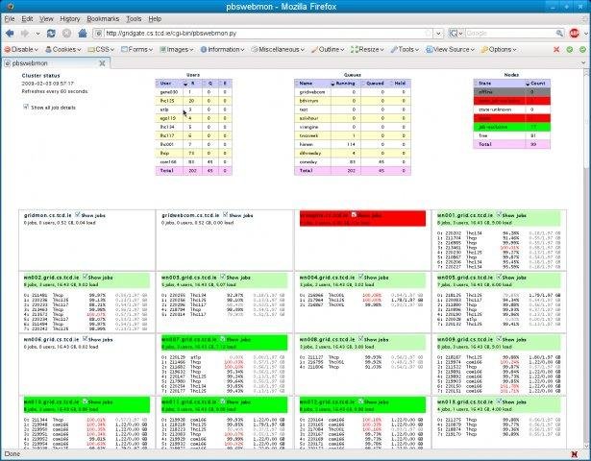
Task: Click the Queued column header in Queues table
Action: tap(375, 84)
